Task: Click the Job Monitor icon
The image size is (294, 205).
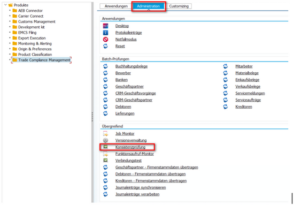Action: point(105,134)
